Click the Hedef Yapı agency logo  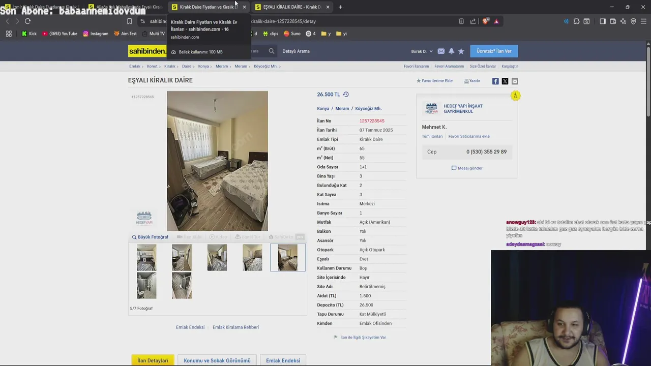click(431, 108)
